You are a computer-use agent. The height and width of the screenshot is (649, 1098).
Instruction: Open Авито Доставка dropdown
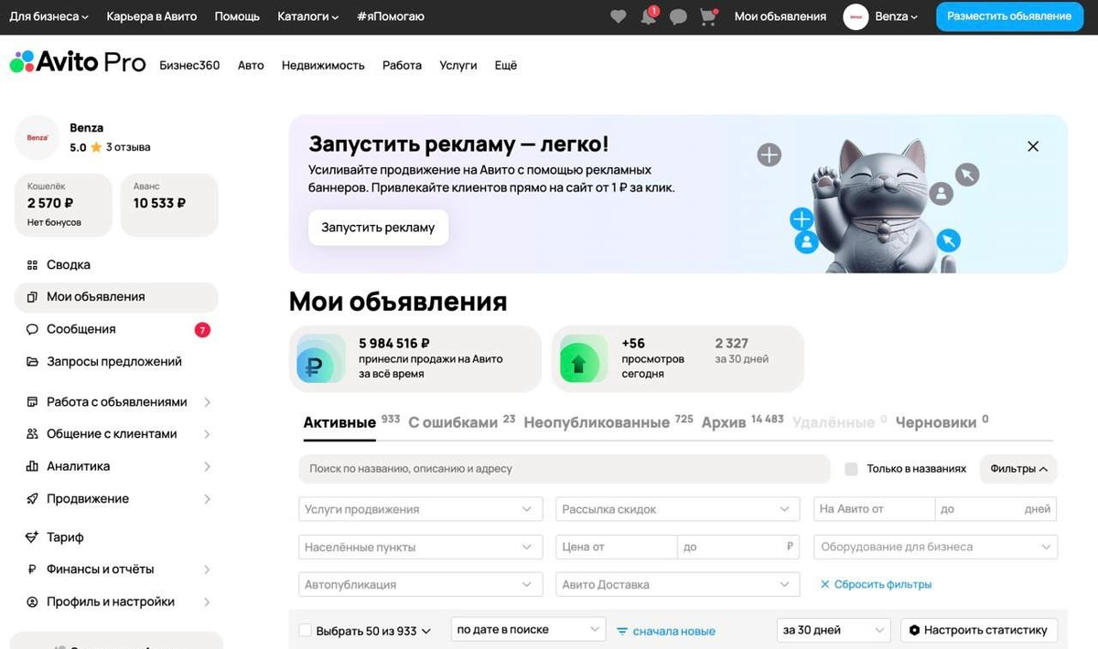[677, 584]
